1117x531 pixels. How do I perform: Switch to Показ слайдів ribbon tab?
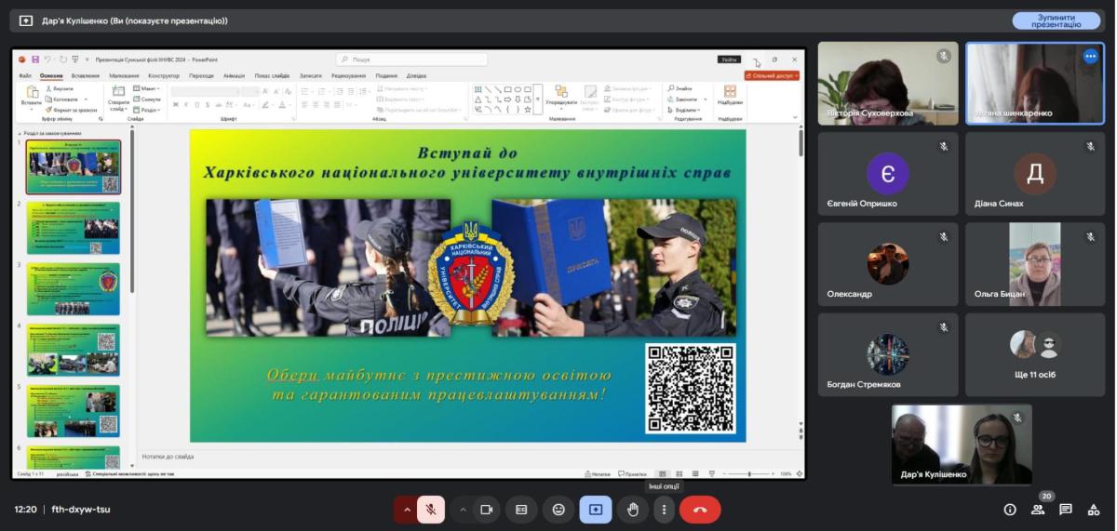point(272,75)
